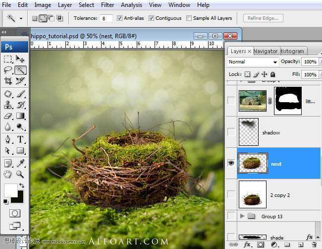The height and width of the screenshot is (249, 322).
Task: Switch to the Navigator tab
Action: pyautogui.click(x=266, y=51)
